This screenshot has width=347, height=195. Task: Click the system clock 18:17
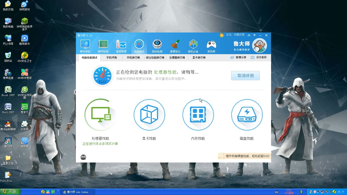click(341, 192)
